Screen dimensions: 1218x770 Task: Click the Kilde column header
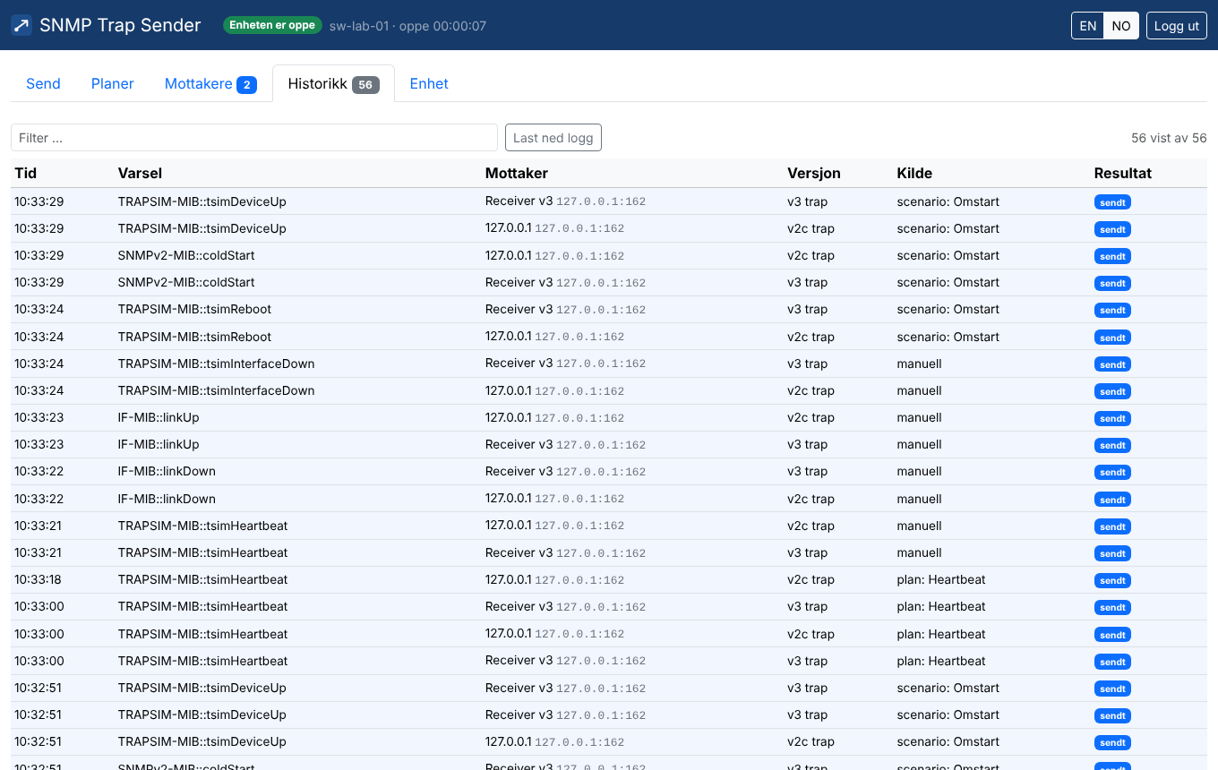point(914,173)
